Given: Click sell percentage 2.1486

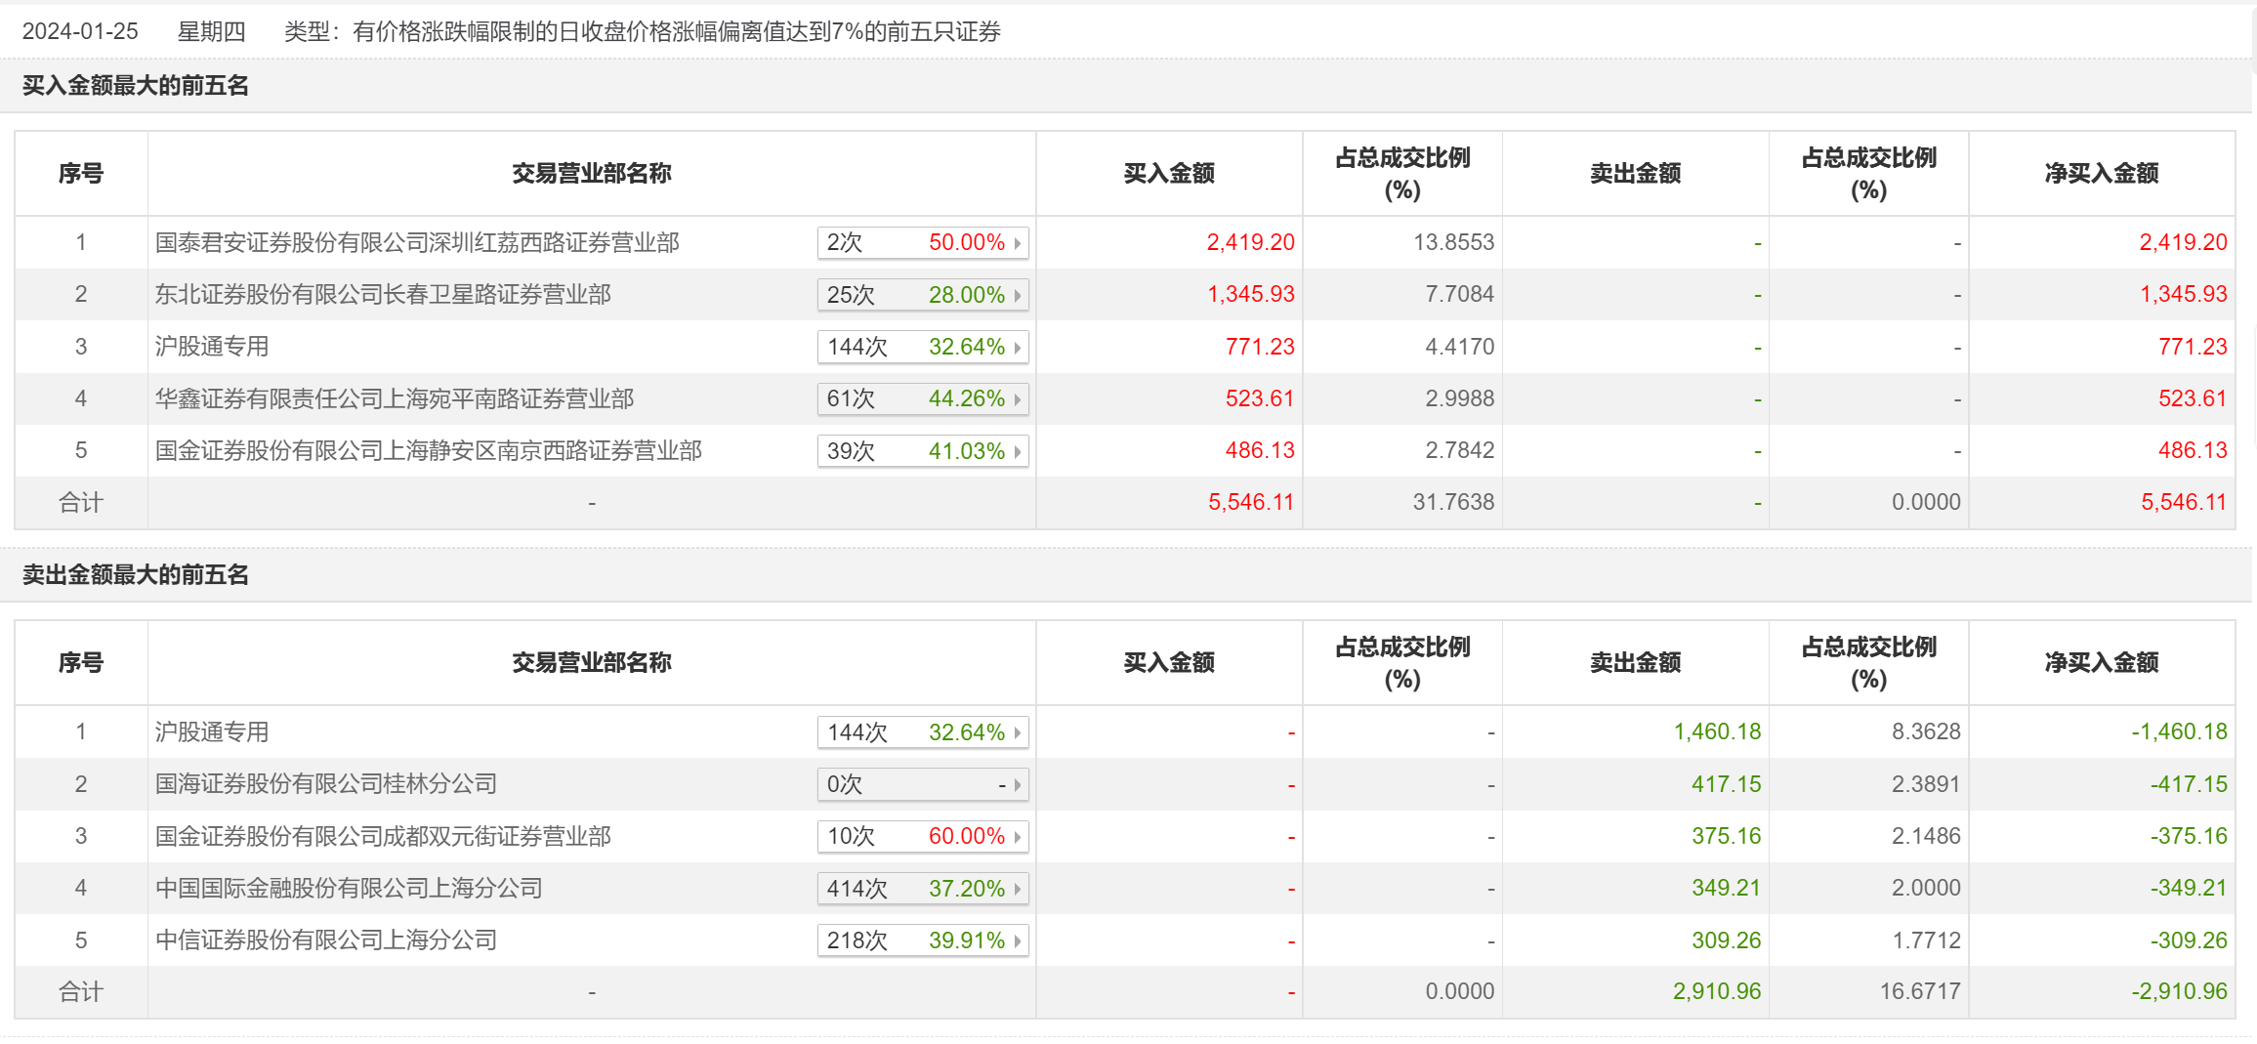Looking at the screenshot, I should click(1926, 836).
